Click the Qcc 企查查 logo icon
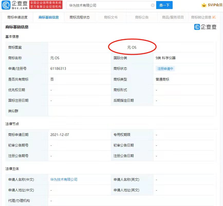 [6, 5]
